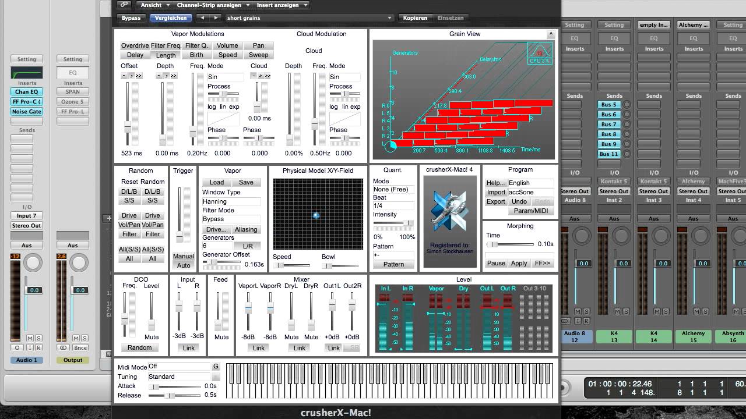Image resolution: width=746 pixels, height=419 pixels.
Task: Toggle input monitoring I on Audio 1
Action: pos(30,347)
